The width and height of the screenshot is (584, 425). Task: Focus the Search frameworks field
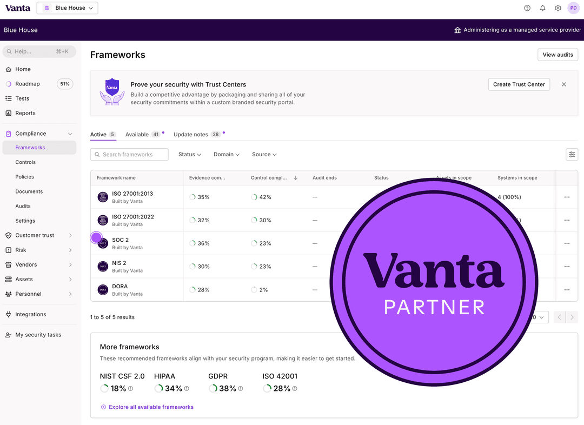click(129, 155)
